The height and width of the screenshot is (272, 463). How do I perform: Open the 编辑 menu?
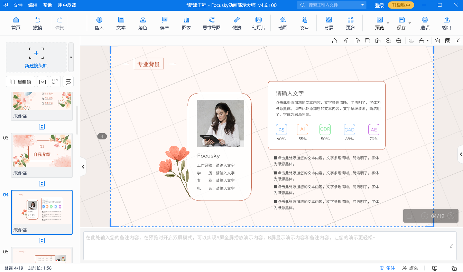[33, 5]
